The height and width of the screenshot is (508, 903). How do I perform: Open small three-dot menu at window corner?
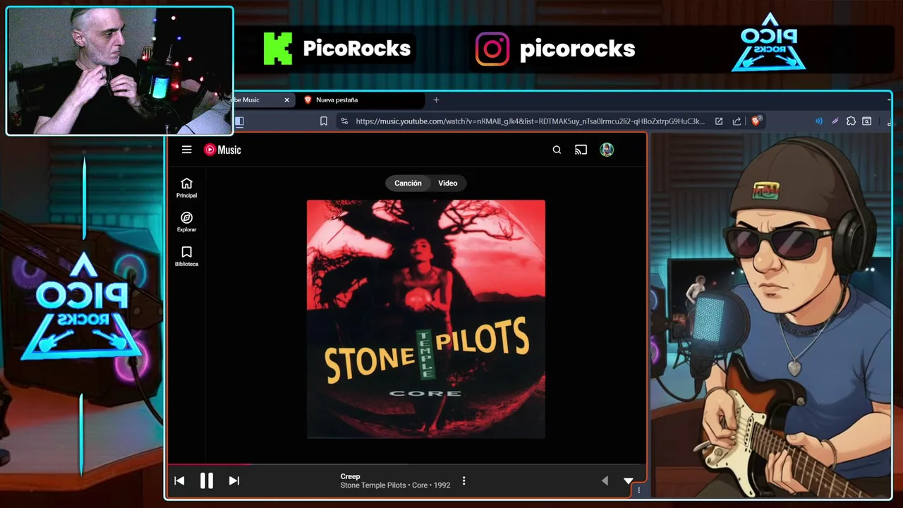[639, 490]
